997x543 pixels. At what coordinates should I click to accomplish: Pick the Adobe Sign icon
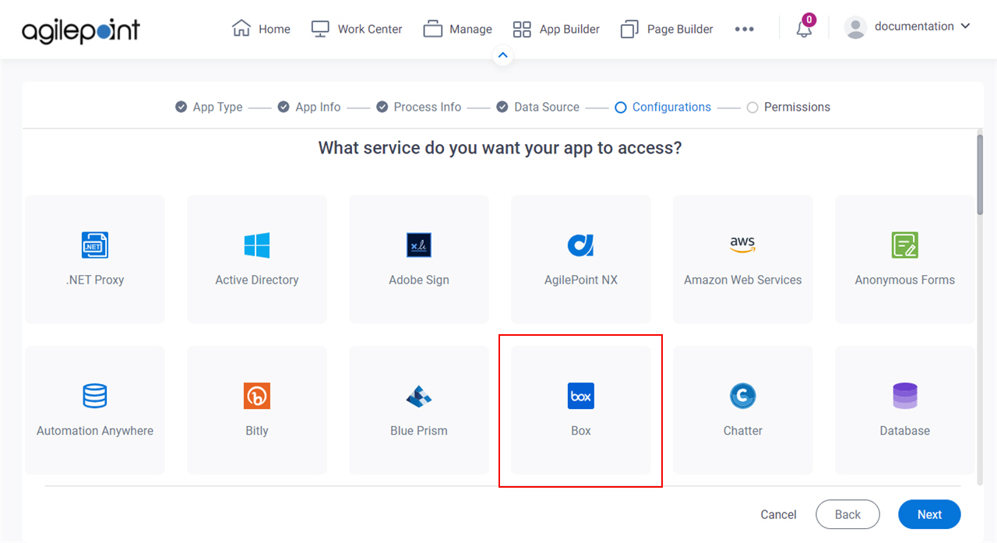pos(419,245)
